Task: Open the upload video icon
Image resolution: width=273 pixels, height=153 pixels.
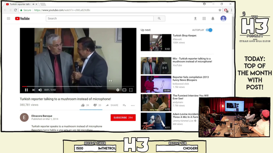Action: click(195, 18)
